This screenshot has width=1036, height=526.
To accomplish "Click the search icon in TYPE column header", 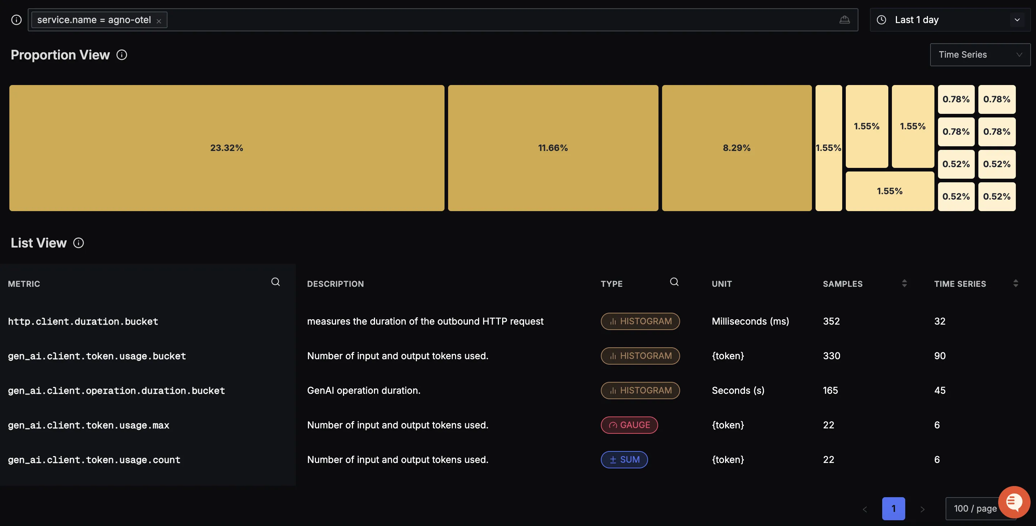I will click(x=674, y=282).
